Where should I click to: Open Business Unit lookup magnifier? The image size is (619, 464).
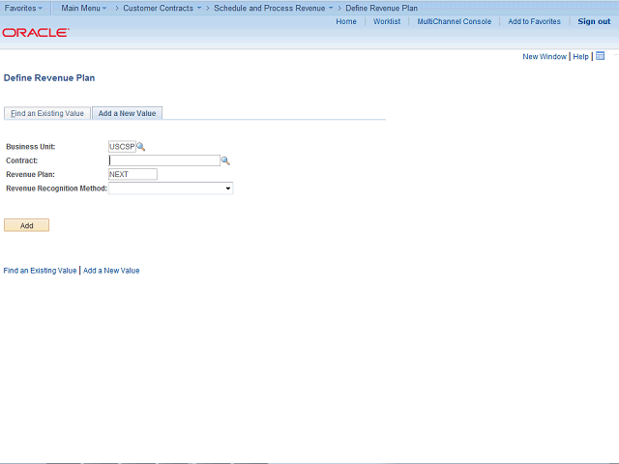[141, 147]
